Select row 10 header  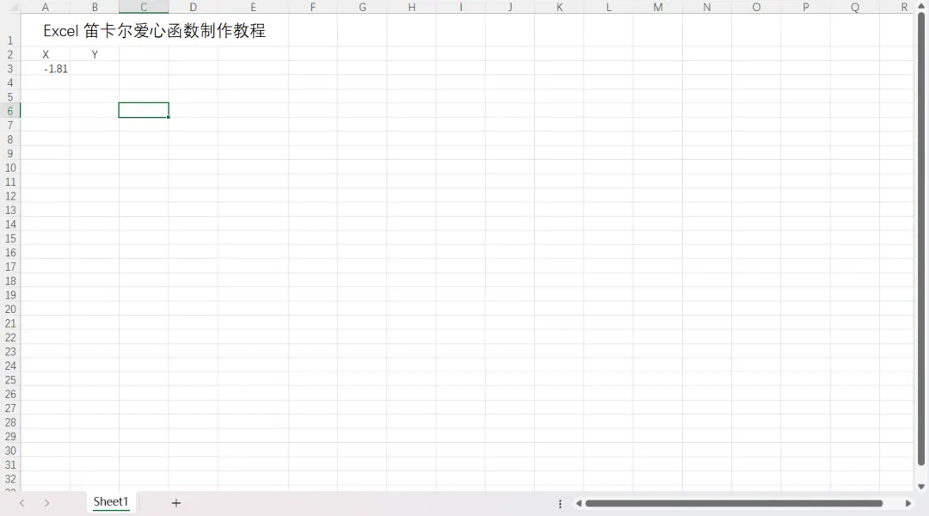coord(10,168)
